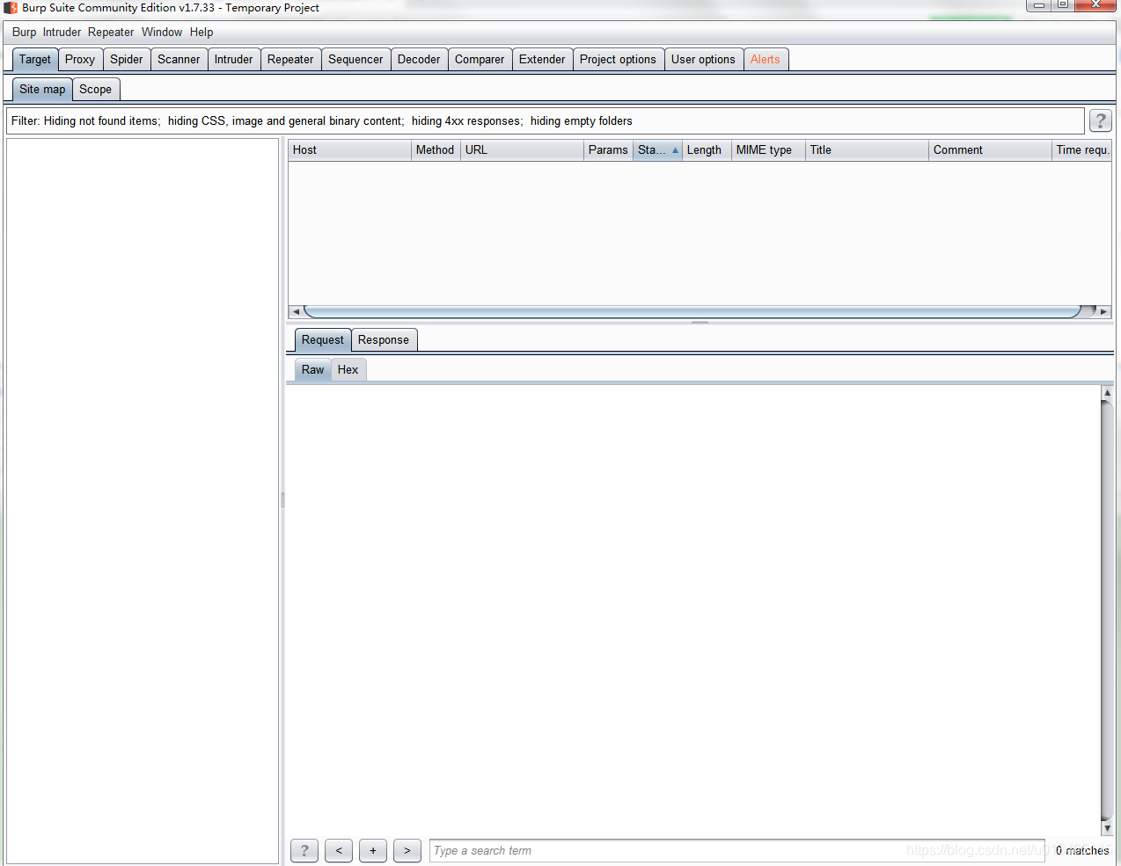Switch to the Extender tab
The width and height of the screenshot is (1121, 866).
coord(542,60)
